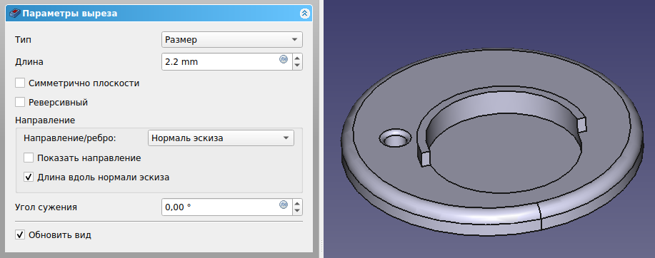655x258 pixels.
Task: Click the Длина input field with 2.2 mm
Action: tap(220, 62)
